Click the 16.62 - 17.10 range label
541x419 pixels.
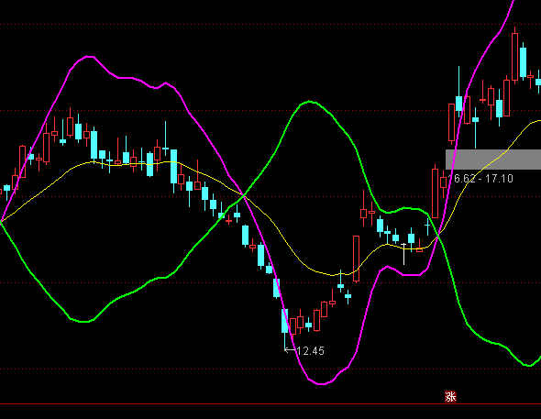(480, 179)
